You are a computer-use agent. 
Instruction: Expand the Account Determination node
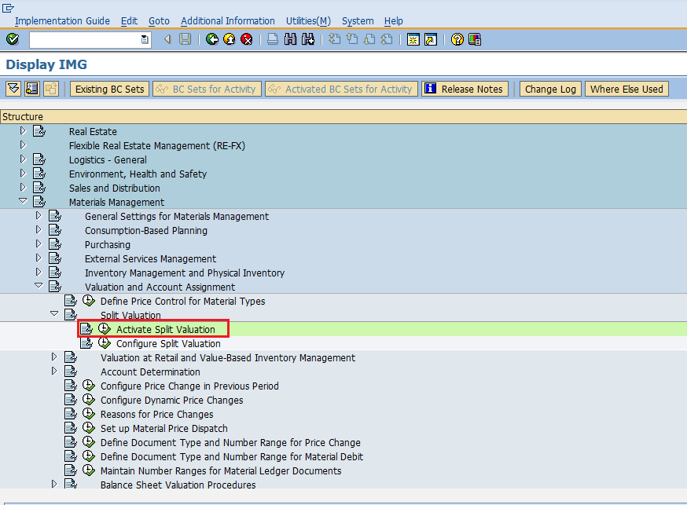54,371
